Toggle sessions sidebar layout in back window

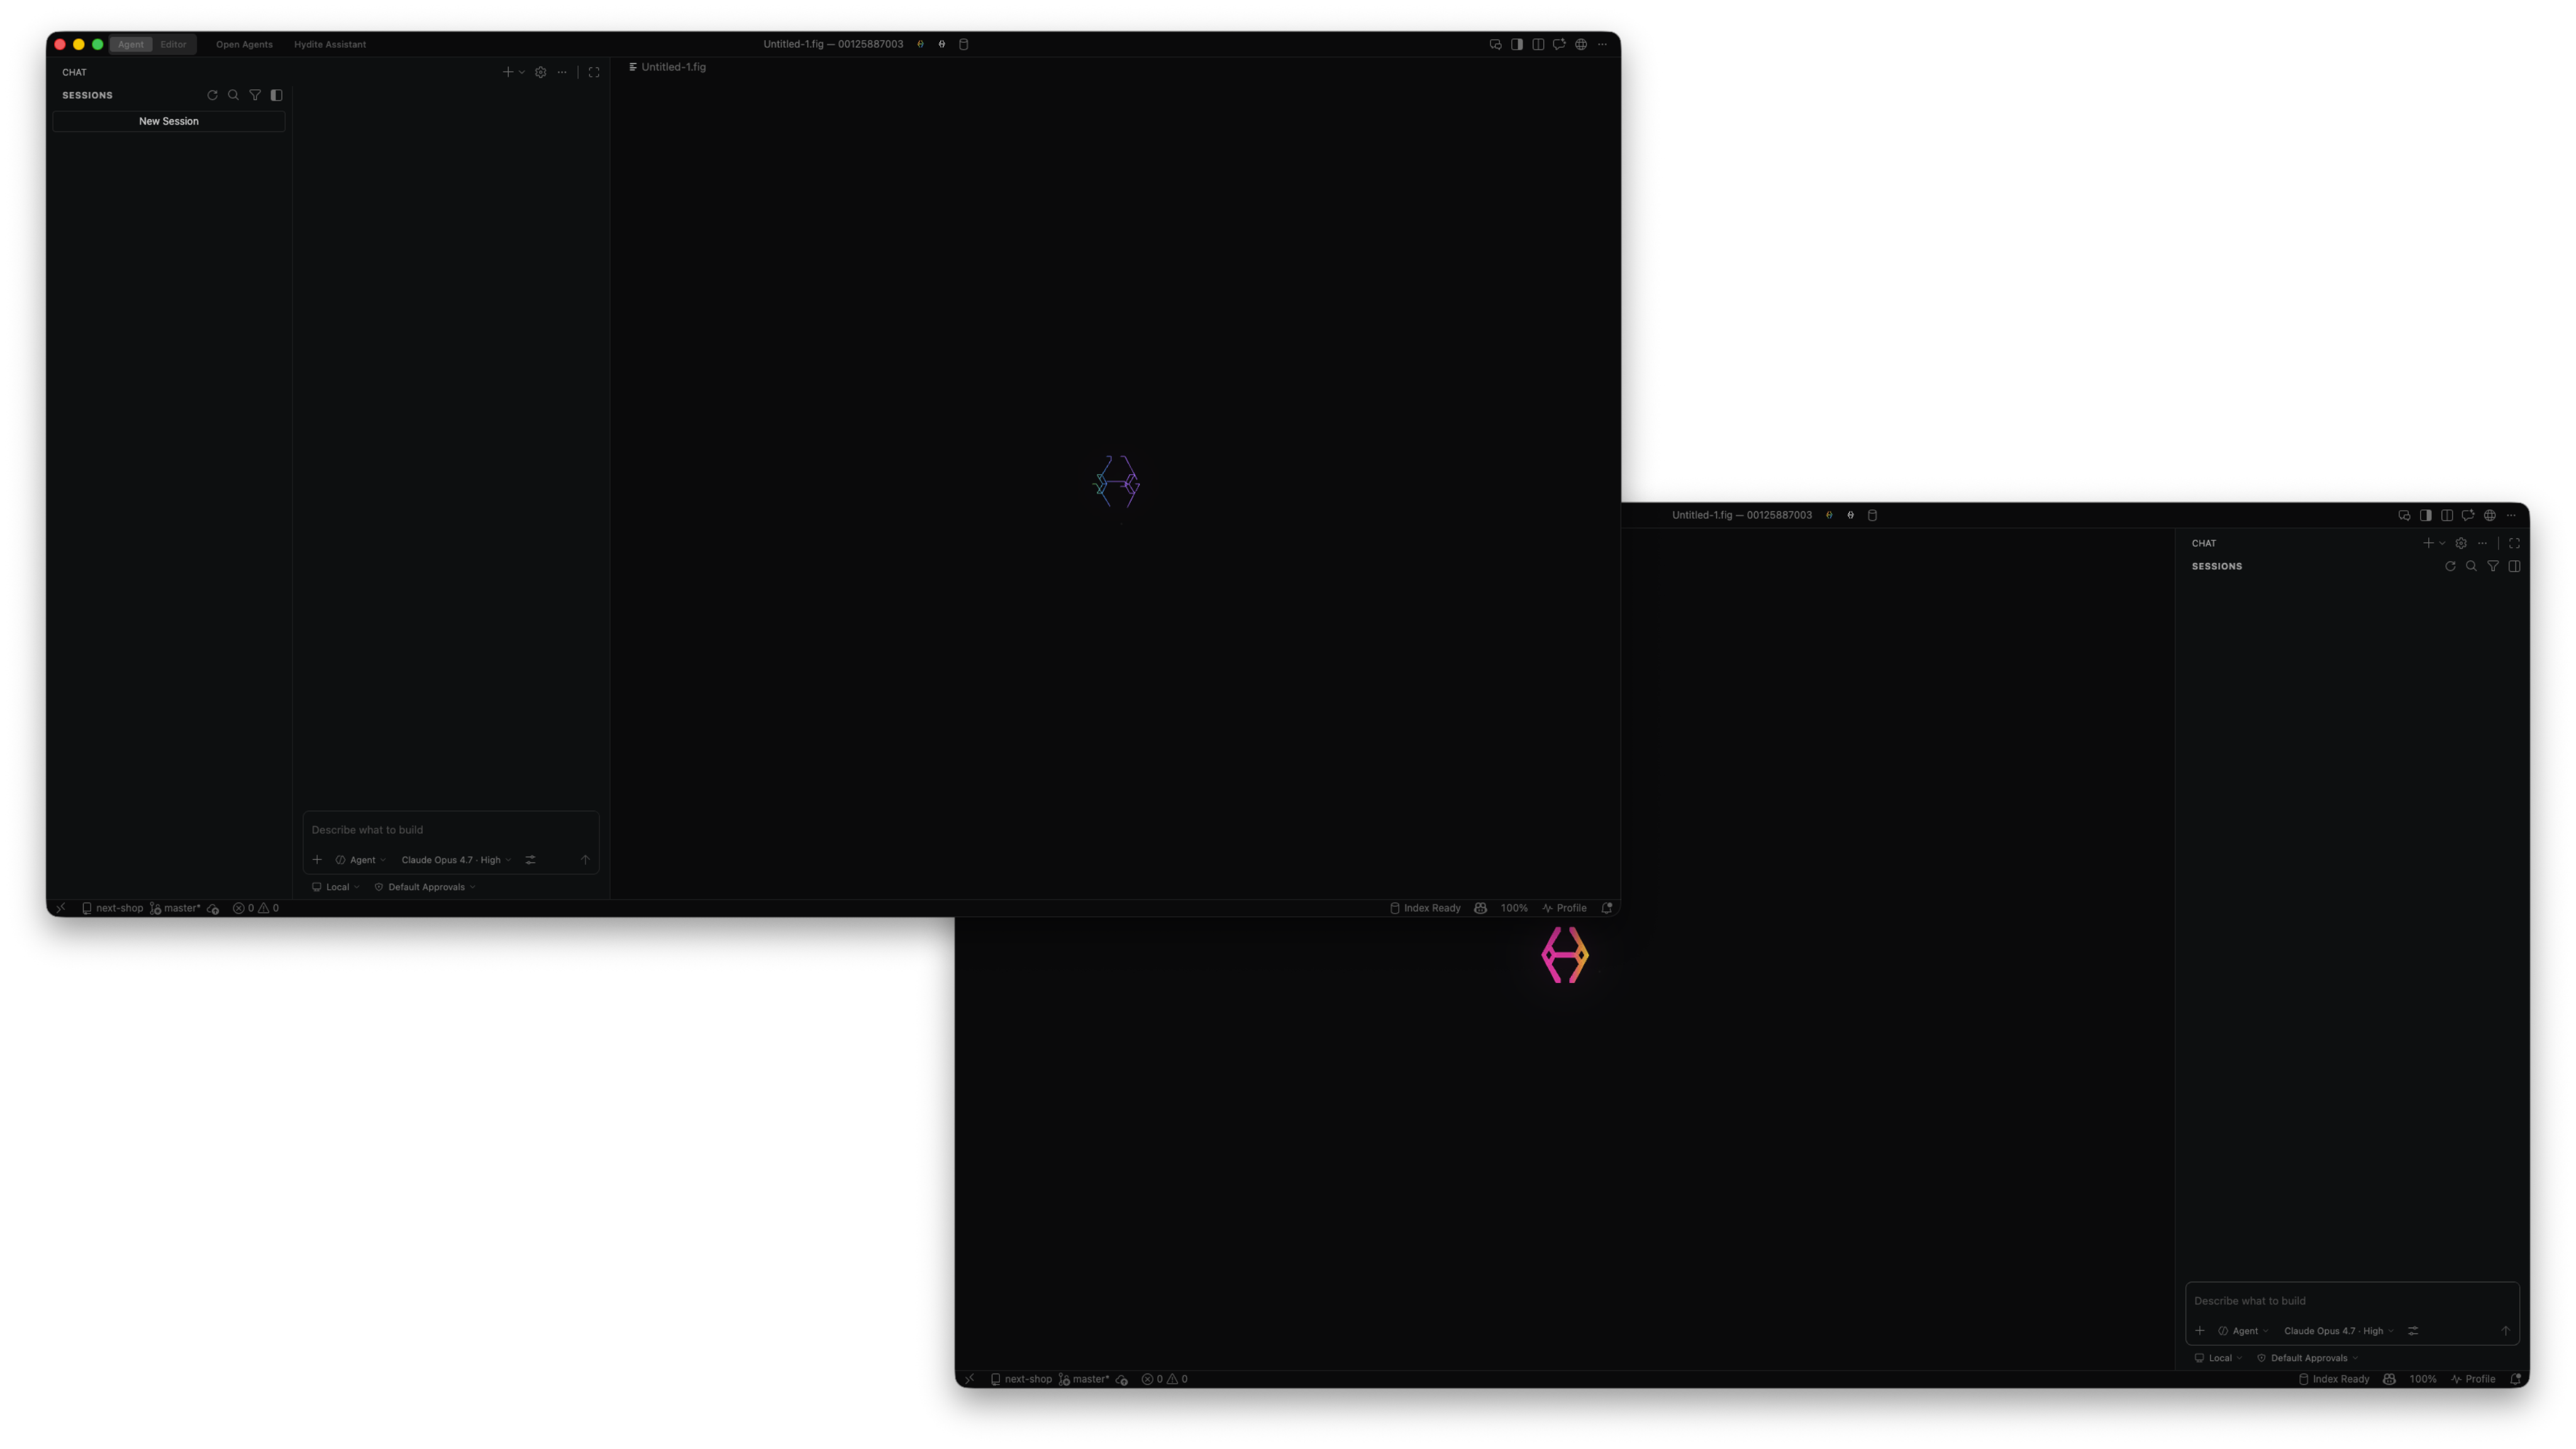pyautogui.click(x=2515, y=566)
